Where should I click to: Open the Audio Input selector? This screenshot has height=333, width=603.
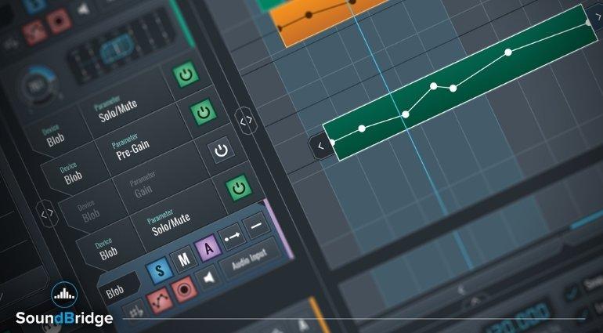click(250, 259)
